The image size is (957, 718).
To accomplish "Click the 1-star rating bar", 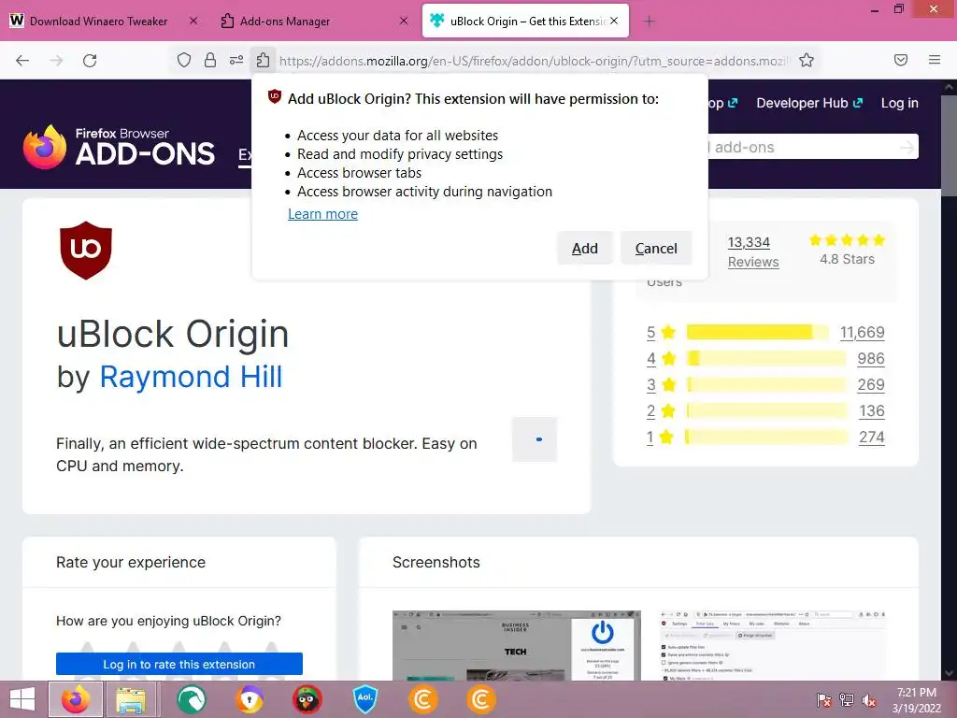I will coord(766,438).
